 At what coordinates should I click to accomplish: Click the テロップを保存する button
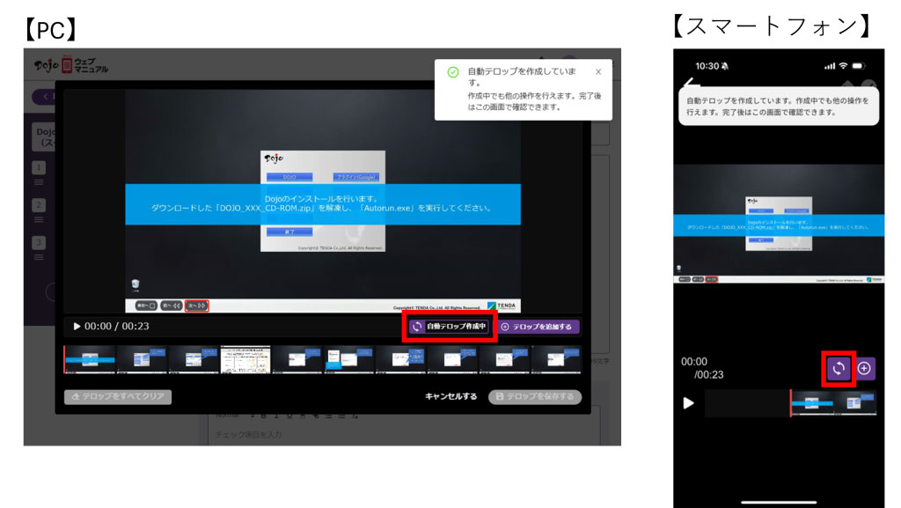click(533, 396)
